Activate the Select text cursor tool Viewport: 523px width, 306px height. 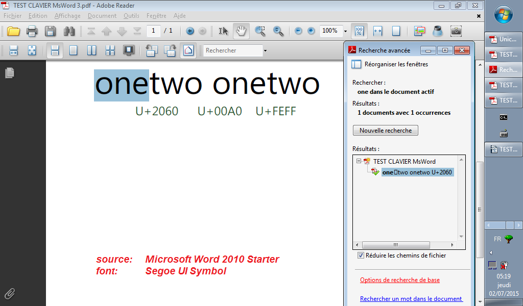click(x=223, y=31)
